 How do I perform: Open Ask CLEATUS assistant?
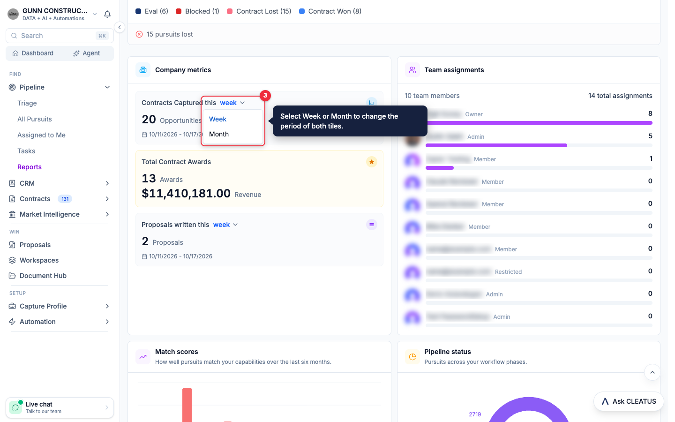click(x=629, y=401)
